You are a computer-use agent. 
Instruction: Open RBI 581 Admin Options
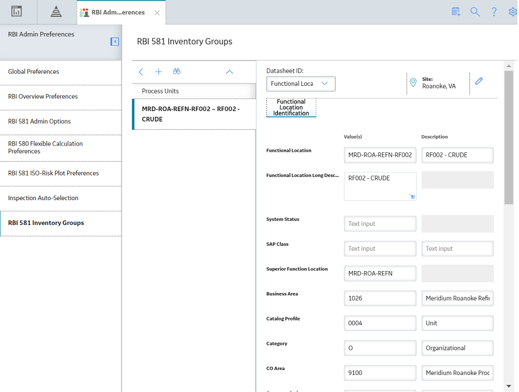(x=61, y=122)
